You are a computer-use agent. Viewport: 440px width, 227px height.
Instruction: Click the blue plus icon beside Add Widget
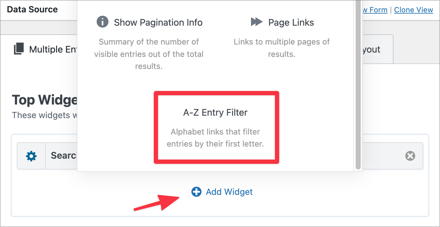[196, 192]
